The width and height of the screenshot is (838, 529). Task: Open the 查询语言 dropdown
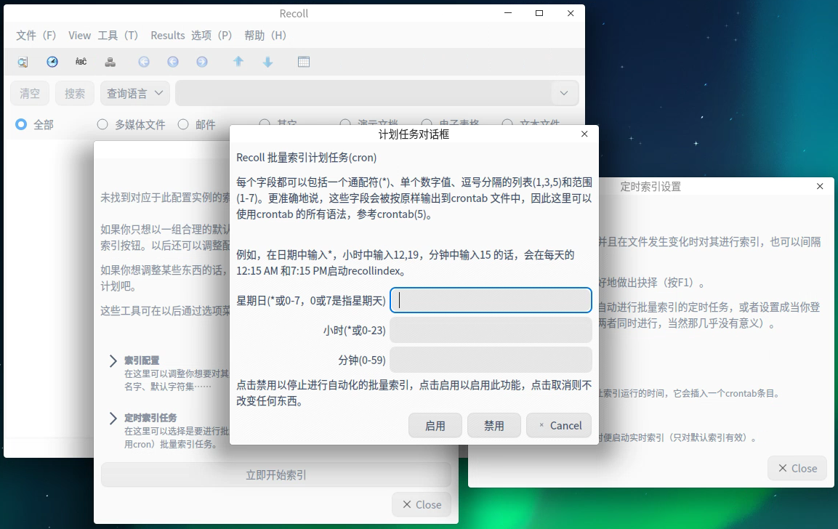135,94
